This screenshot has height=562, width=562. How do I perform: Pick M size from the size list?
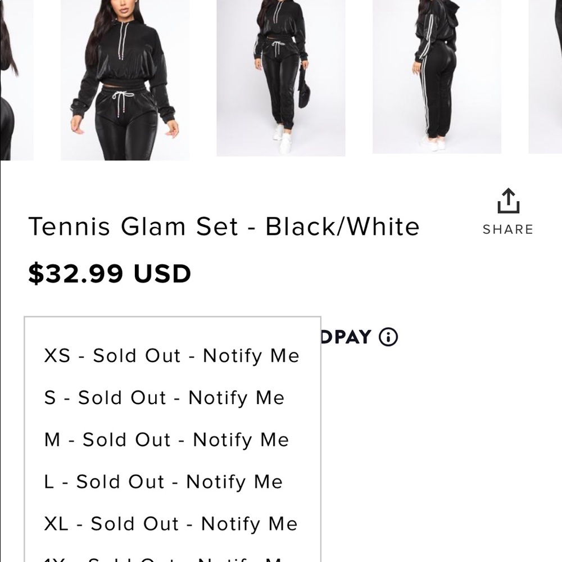166,439
